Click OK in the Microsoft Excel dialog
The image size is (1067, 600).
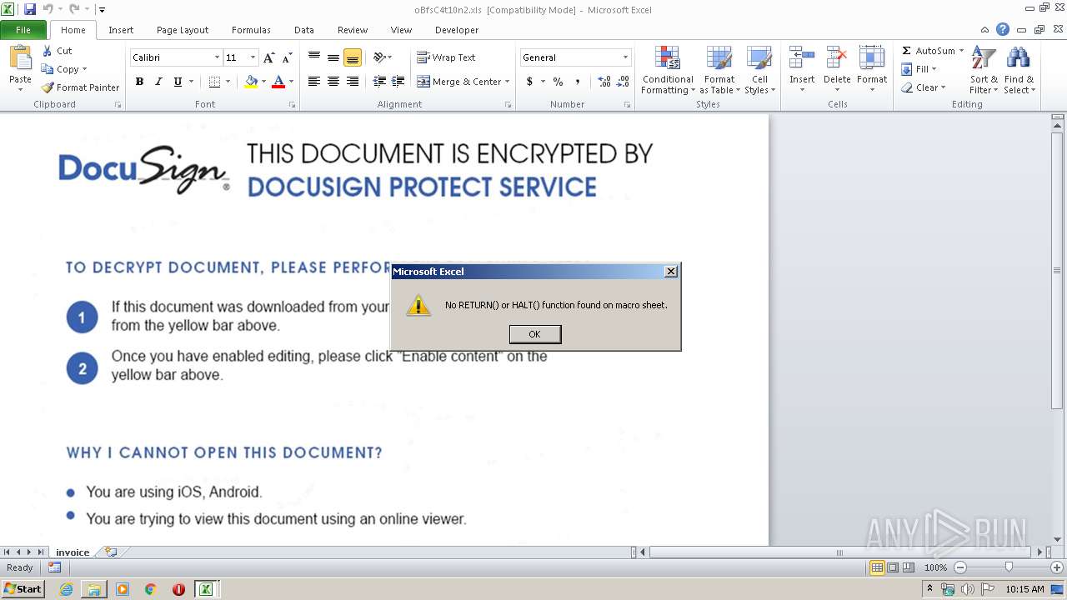pos(535,334)
